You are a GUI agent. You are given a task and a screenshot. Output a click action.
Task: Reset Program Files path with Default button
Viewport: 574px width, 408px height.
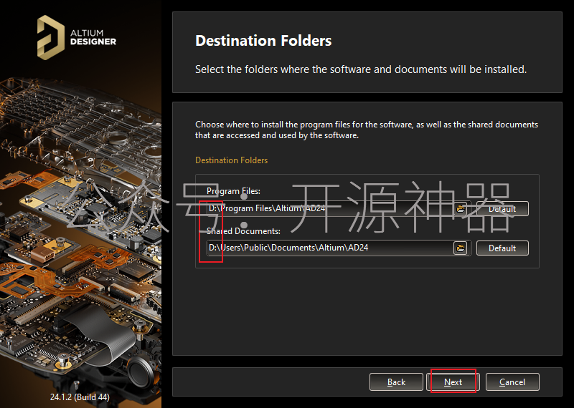[x=502, y=209]
